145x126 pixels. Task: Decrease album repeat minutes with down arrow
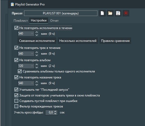[x=37, y=67]
